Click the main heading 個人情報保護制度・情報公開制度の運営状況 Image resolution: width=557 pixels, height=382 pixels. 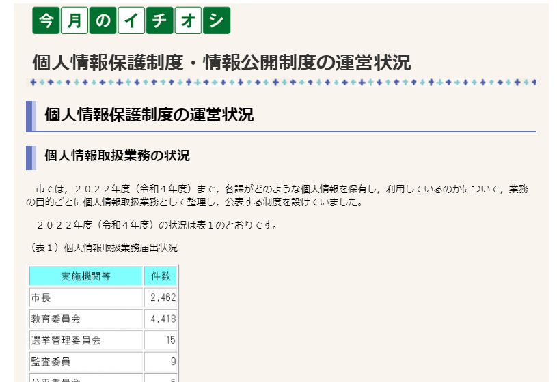[221, 62]
